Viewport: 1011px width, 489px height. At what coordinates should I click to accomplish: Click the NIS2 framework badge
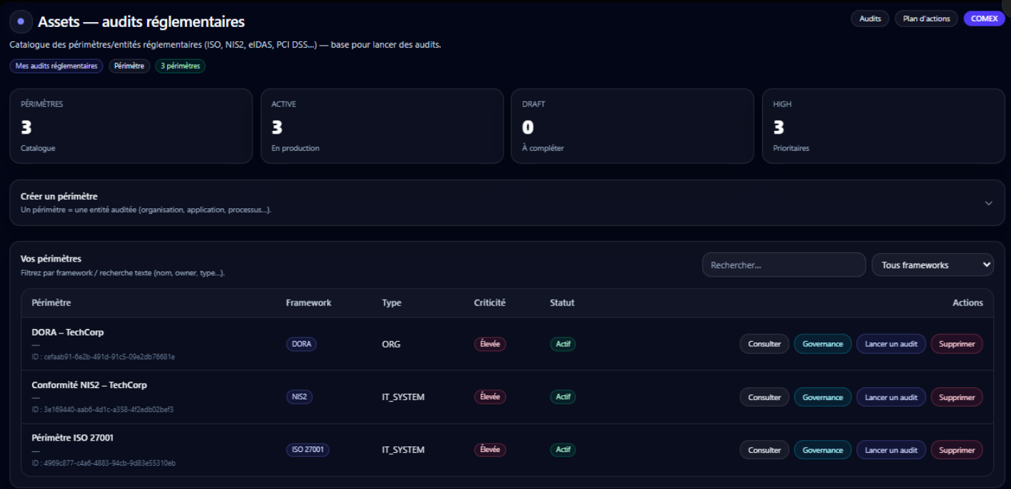point(299,397)
